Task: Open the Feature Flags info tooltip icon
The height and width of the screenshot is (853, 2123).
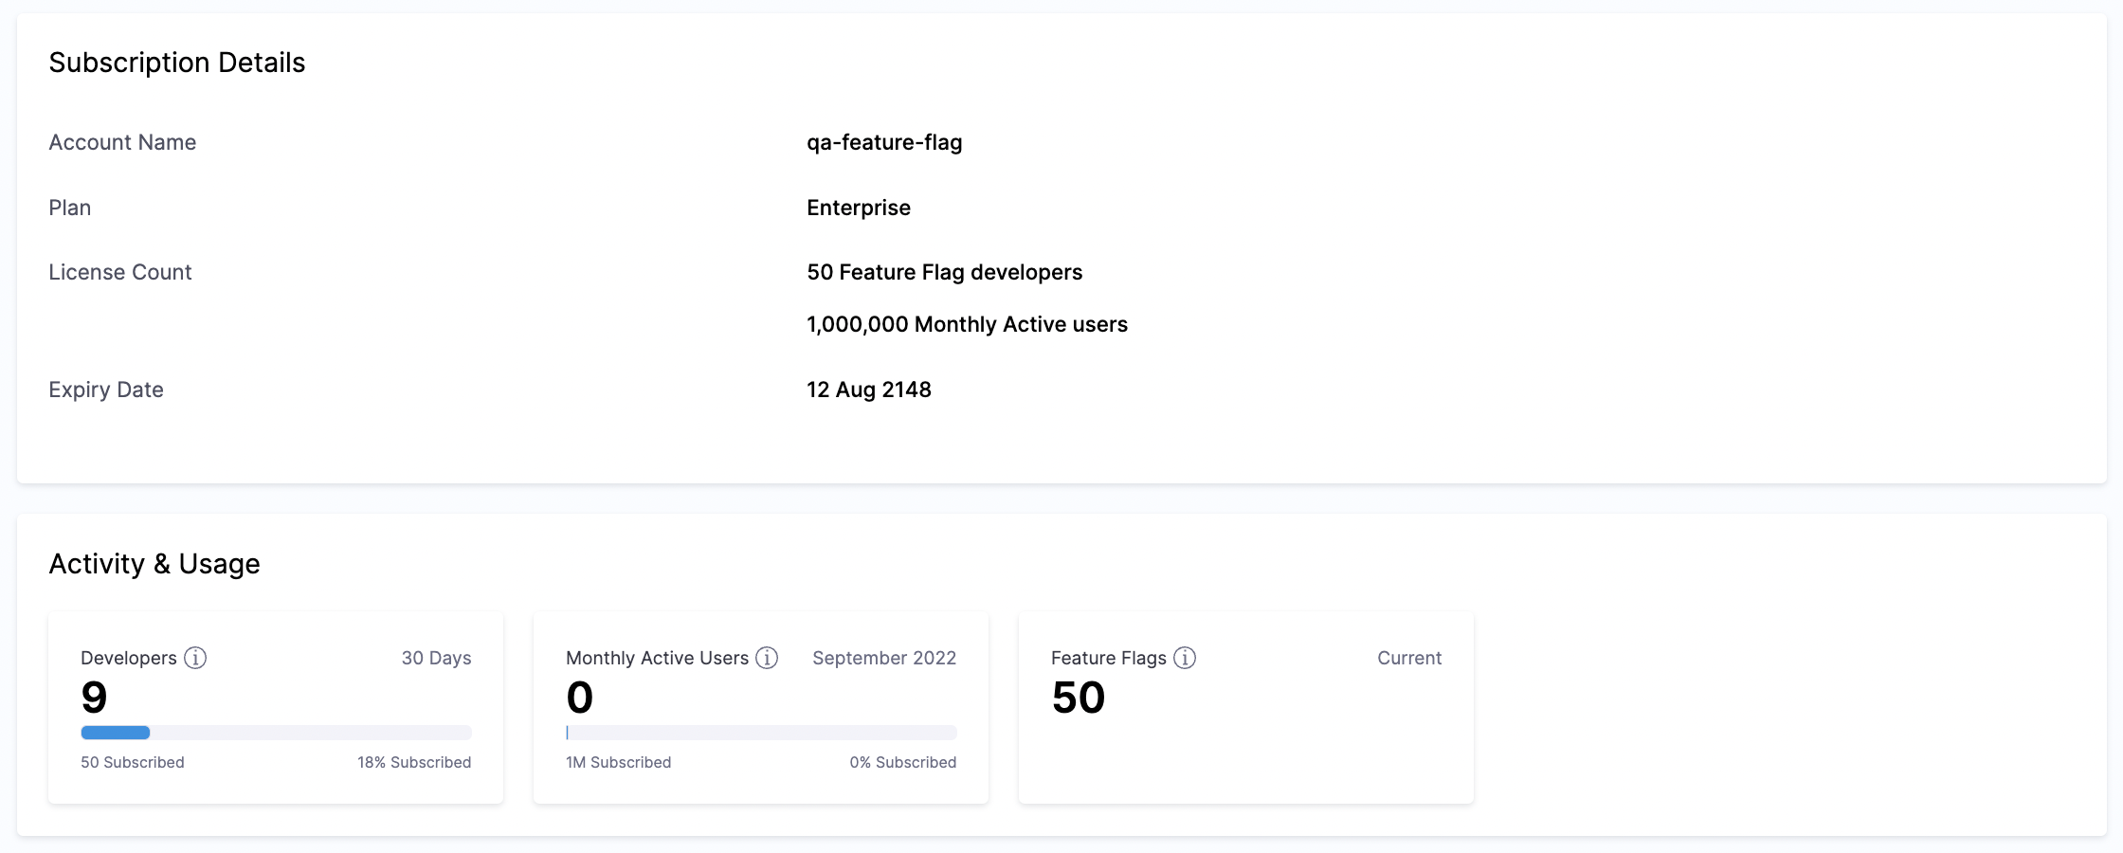Action: pyautogui.click(x=1185, y=658)
